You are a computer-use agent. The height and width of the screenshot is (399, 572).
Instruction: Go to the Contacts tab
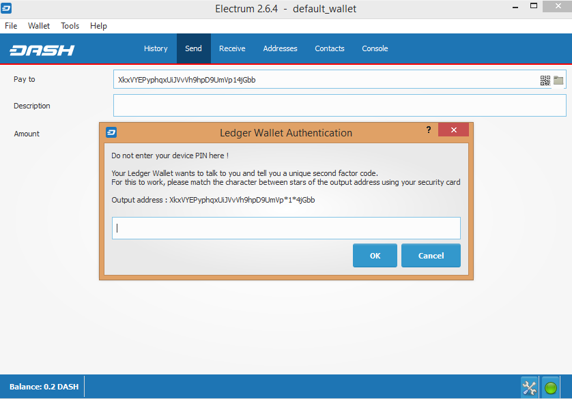point(330,48)
